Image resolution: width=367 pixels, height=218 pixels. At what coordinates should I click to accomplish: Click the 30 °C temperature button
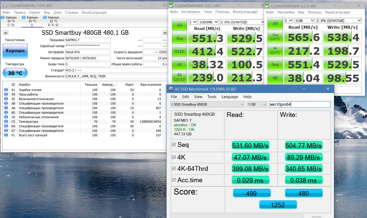(15, 73)
